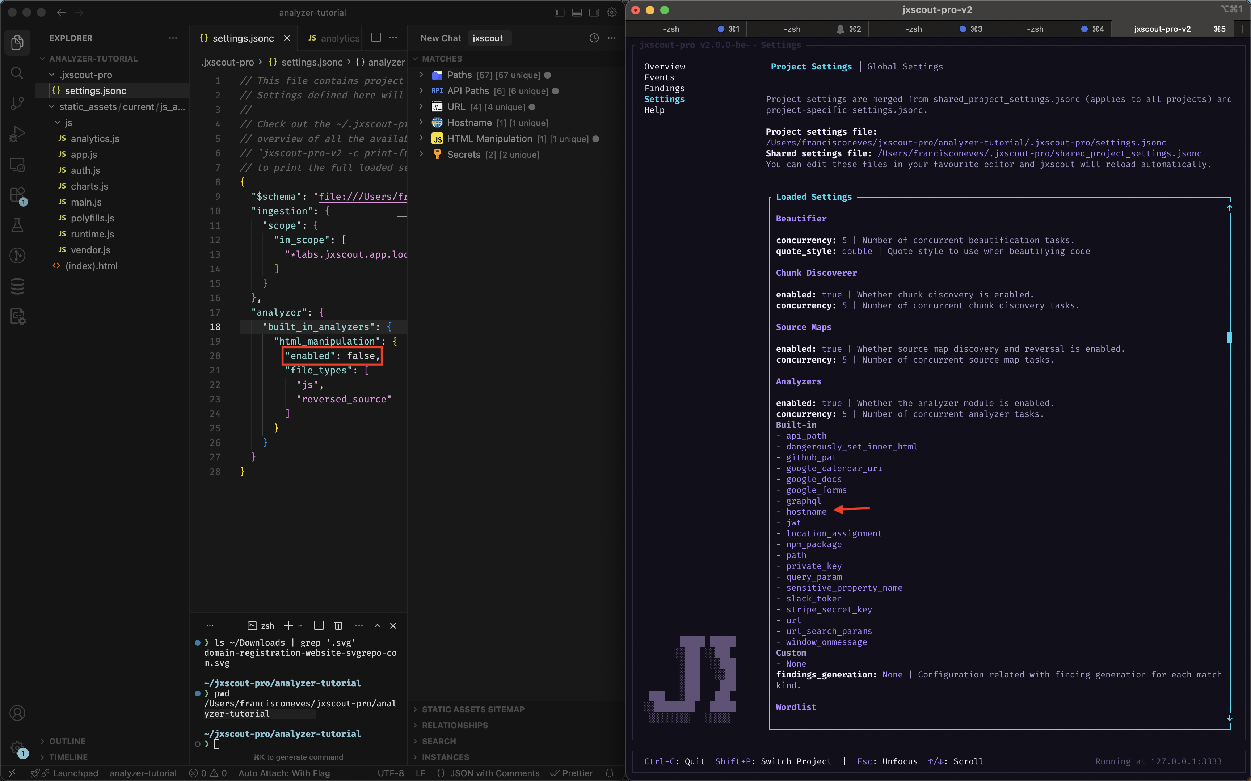Screen dimensions: 1251x781
Task: Show chat history clock icon
Action: [594, 38]
